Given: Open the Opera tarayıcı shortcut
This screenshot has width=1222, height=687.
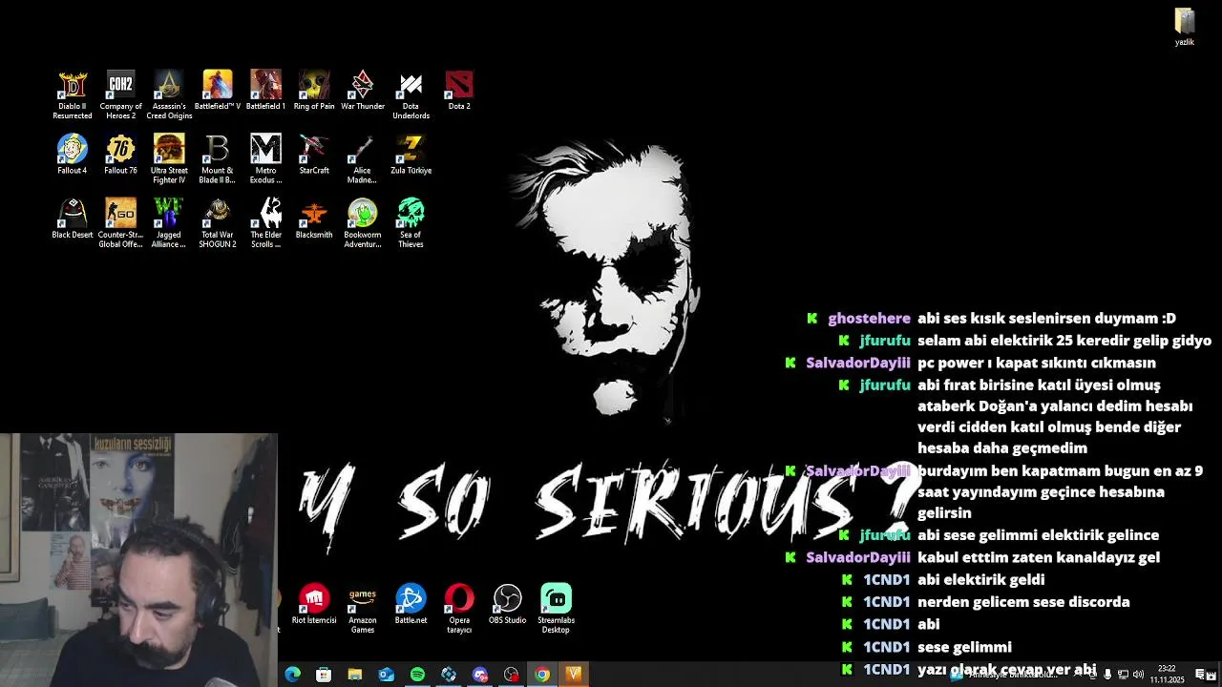Looking at the screenshot, I should (459, 608).
